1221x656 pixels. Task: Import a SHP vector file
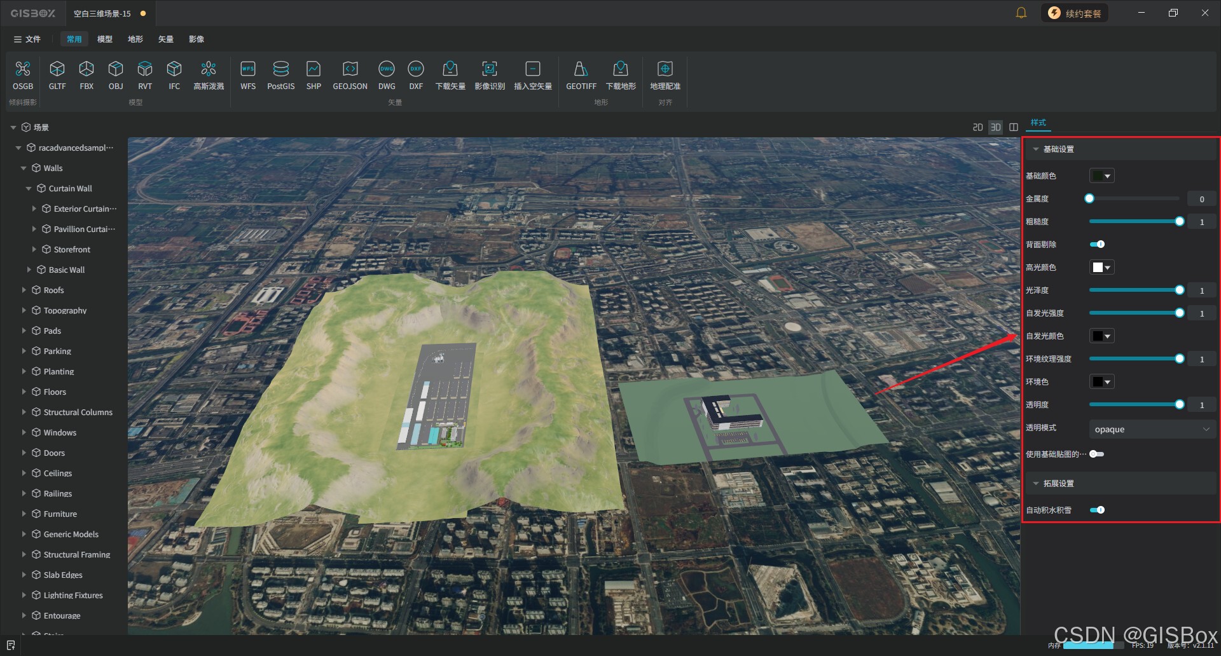[314, 75]
